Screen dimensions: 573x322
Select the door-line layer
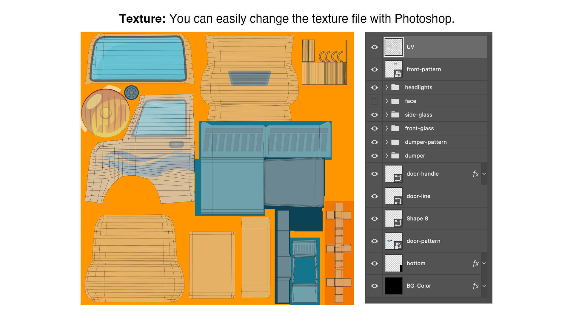pos(418,196)
